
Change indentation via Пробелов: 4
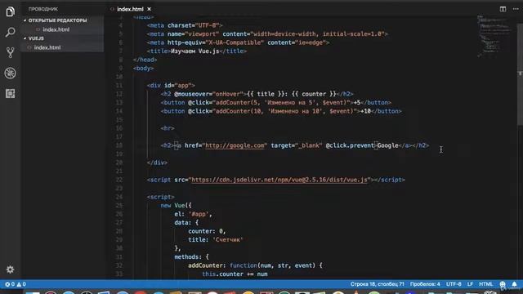pyautogui.click(x=425, y=284)
